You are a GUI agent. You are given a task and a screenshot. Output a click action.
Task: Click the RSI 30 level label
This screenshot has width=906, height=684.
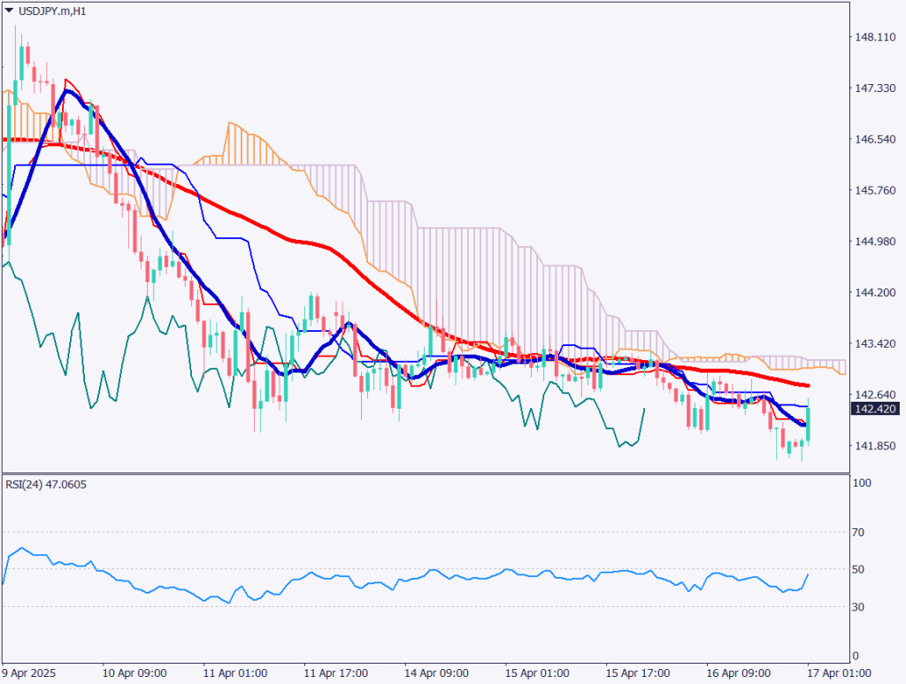pos(860,606)
